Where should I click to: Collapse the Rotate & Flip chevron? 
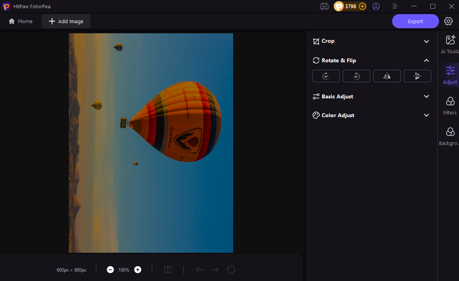coord(427,61)
